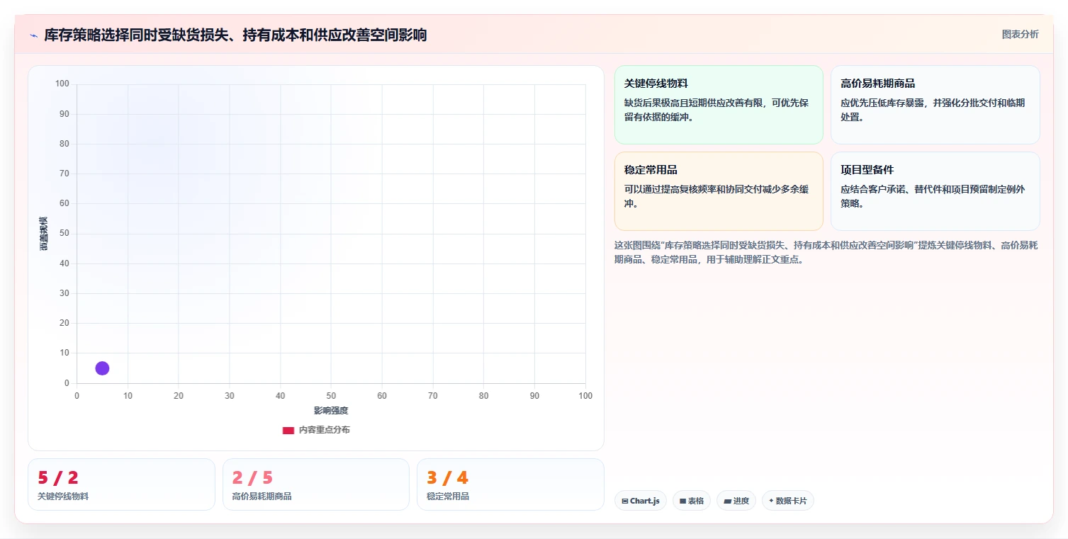
Task: Click the 表格 tag chip
Action: click(x=691, y=501)
